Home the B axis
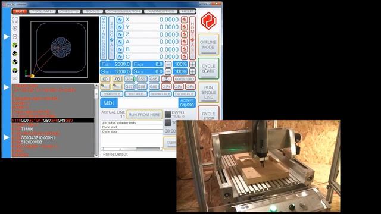 click(185, 49)
